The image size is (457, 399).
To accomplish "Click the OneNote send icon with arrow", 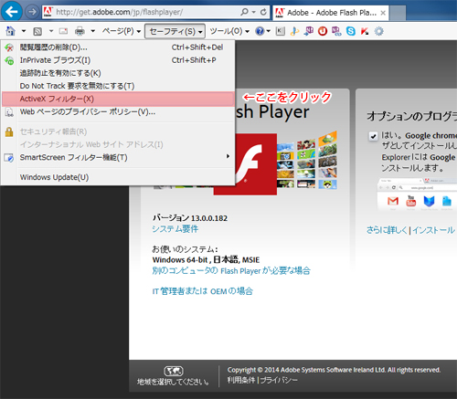I will point(308,31).
